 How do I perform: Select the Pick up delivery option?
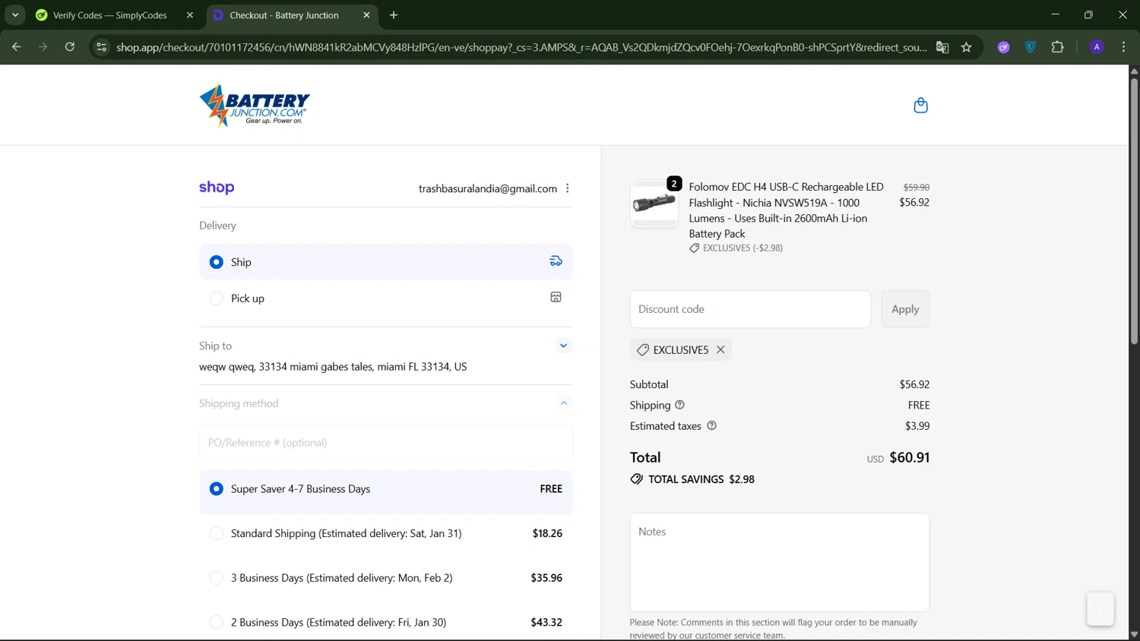click(217, 298)
